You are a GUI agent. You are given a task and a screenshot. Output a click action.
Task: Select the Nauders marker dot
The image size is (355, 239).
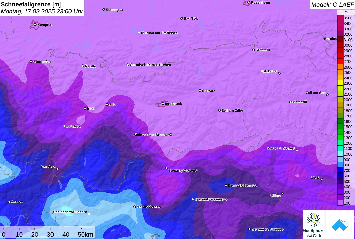click(x=57, y=169)
